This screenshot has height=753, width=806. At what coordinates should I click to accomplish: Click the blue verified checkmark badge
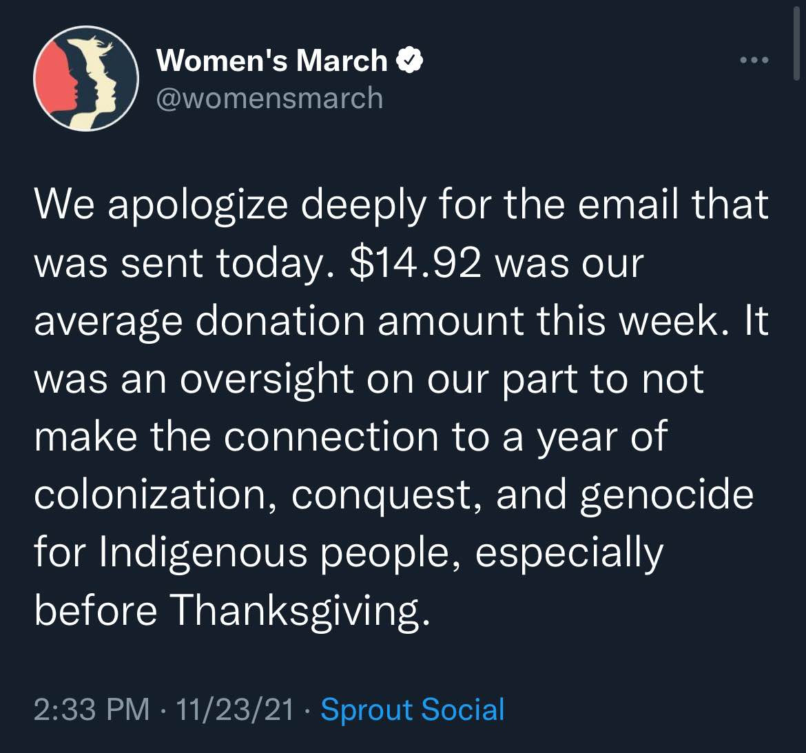[x=409, y=61]
